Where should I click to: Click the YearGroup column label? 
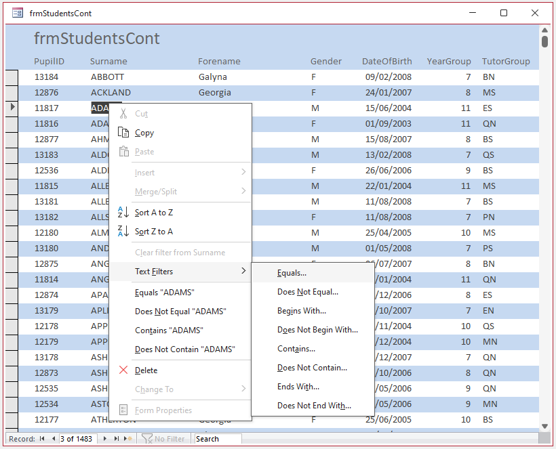[x=449, y=61]
